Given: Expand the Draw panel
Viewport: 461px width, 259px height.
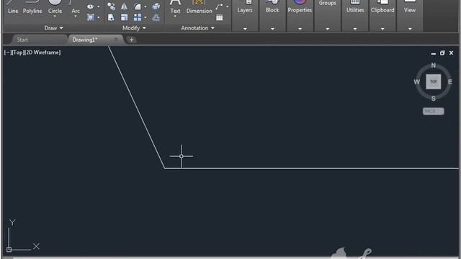Looking at the screenshot, I should 53,28.
